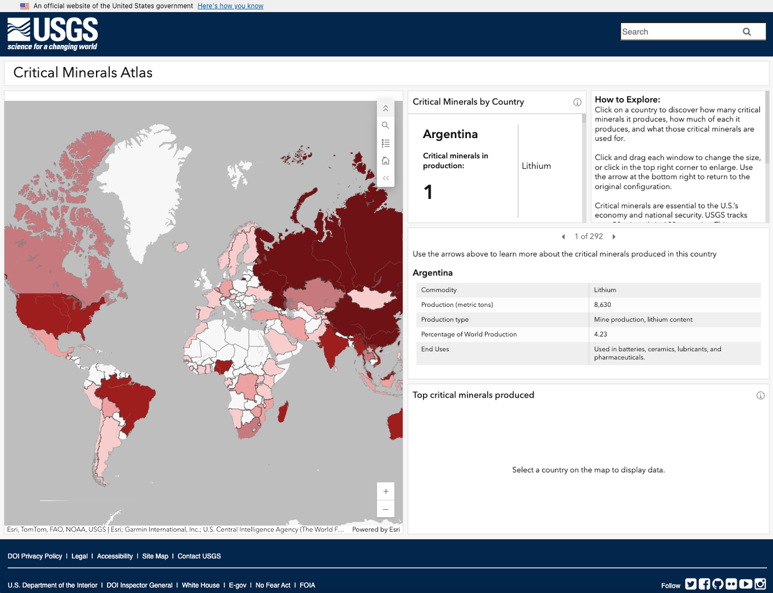Open the Accessibility page
The width and height of the screenshot is (773, 593).
(x=115, y=556)
